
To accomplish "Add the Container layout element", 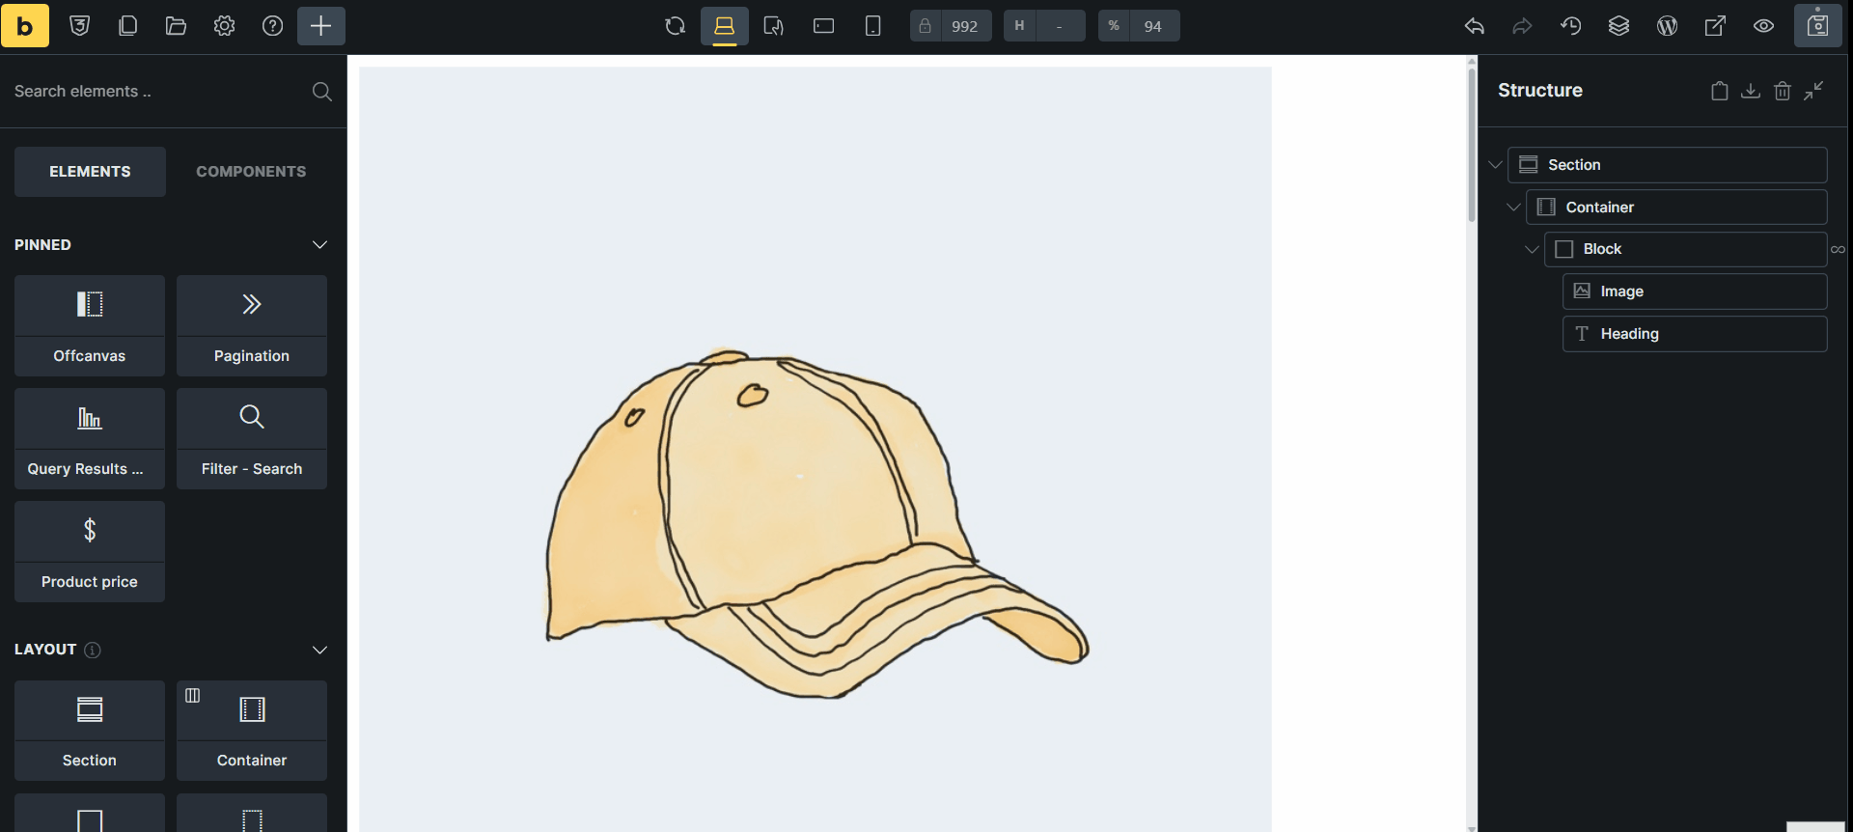I will (252, 731).
